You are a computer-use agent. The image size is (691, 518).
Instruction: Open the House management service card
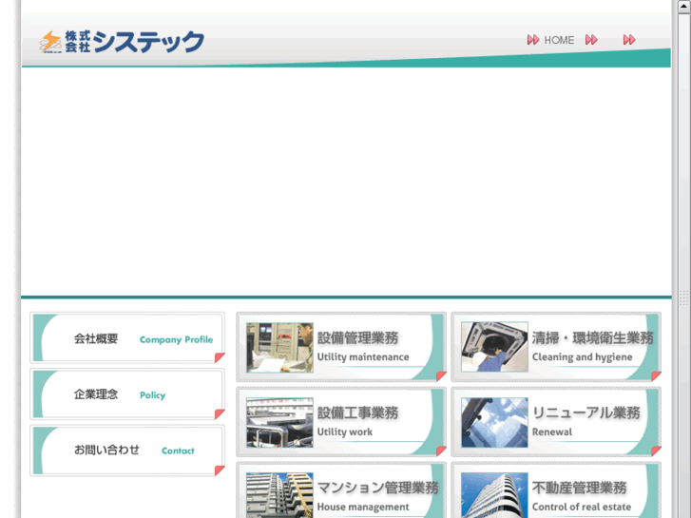click(341, 489)
